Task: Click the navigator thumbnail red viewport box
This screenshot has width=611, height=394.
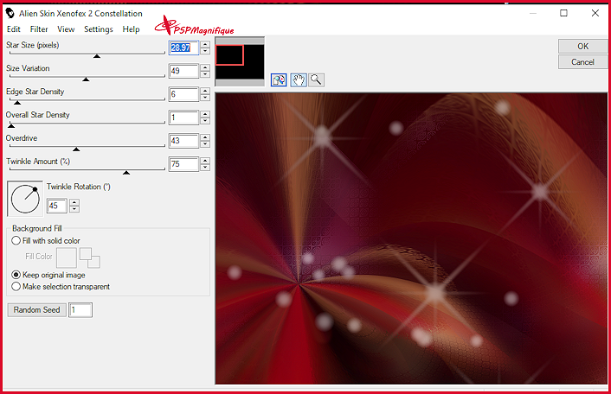Action: (229, 54)
